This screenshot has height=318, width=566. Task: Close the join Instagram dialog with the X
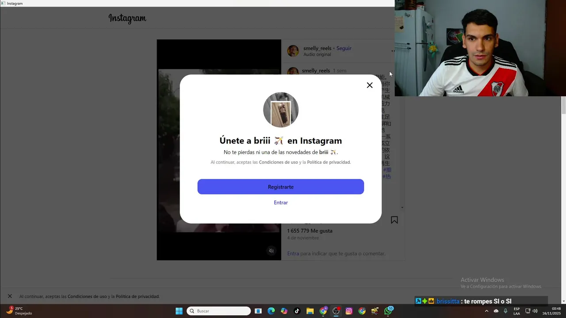click(370, 85)
